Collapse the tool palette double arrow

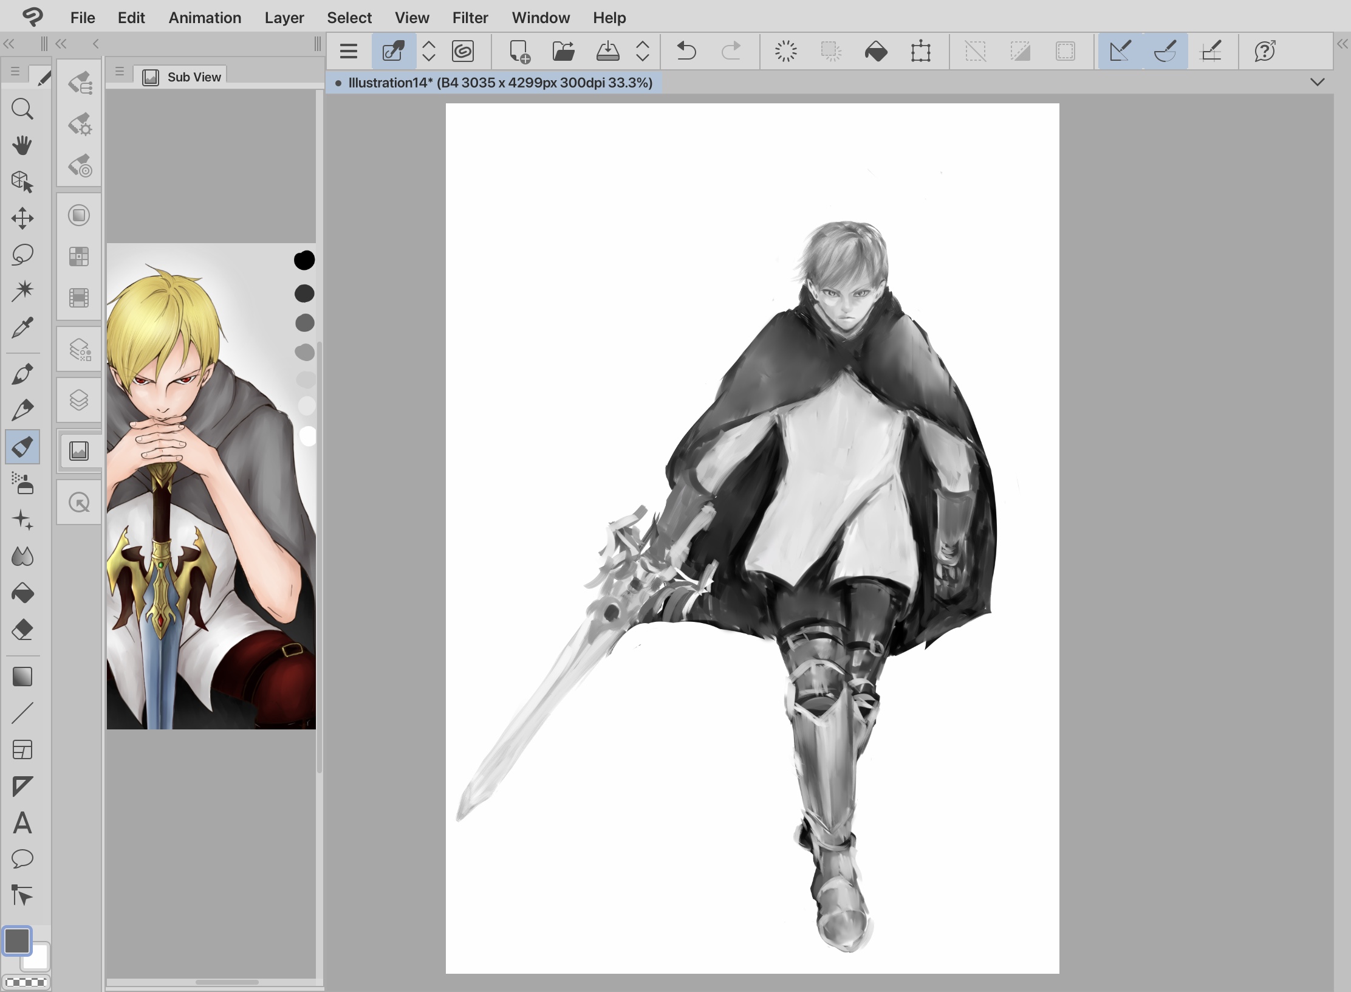click(x=9, y=44)
